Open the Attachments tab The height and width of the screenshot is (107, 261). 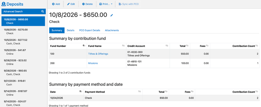[x=112, y=30]
